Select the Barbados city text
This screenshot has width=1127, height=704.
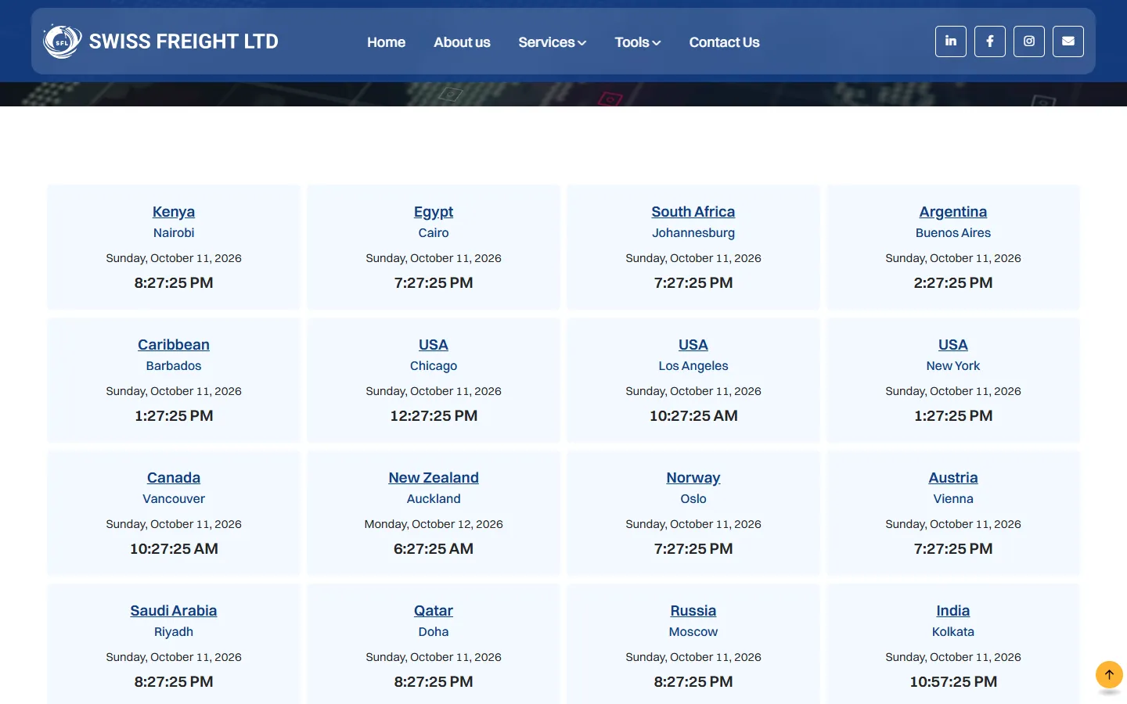point(174,366)
